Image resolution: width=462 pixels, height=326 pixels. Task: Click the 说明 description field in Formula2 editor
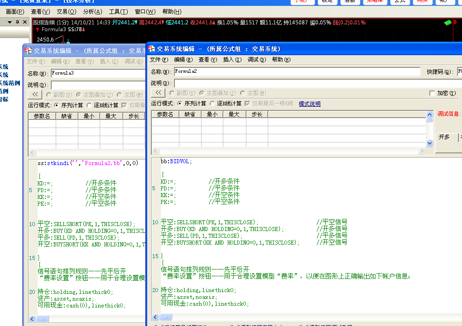(x=318, y=83)
